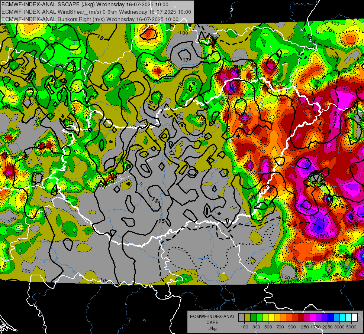Click the 100 tick label under the colorbar

pyautogui.click(x=244, y=327)
